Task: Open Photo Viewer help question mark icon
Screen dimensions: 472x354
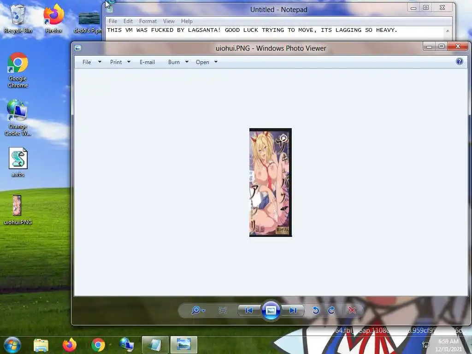Action: pyautogui.click(x=460, y=61)
